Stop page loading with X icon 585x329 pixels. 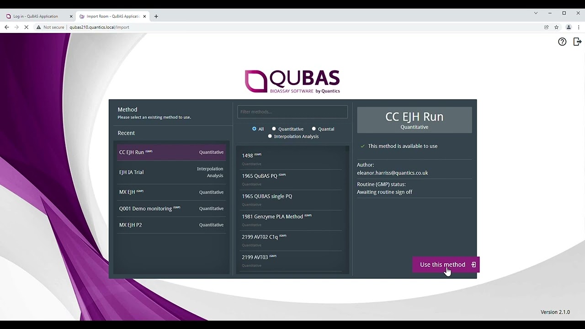[x=27, y=27]
